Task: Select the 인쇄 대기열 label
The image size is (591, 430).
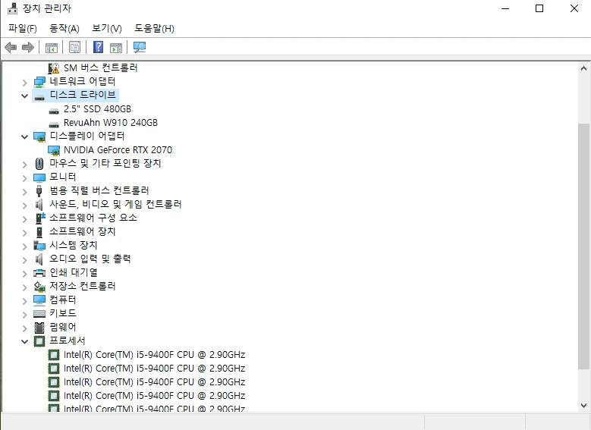Action: pos(74,272)
